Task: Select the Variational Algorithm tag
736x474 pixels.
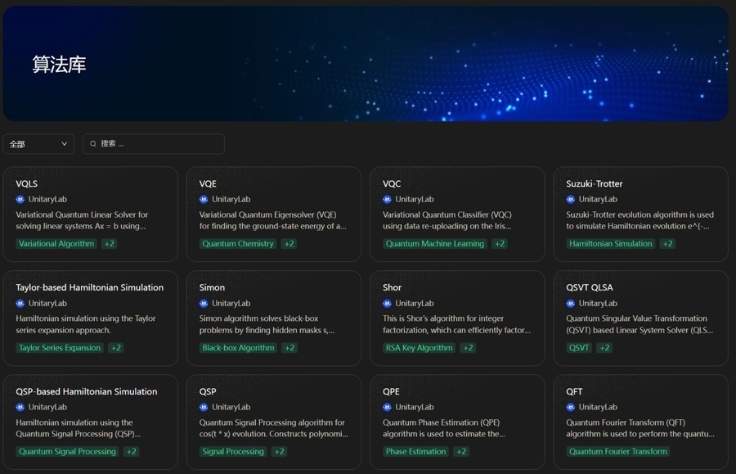Action: click(x=56, y=244)
